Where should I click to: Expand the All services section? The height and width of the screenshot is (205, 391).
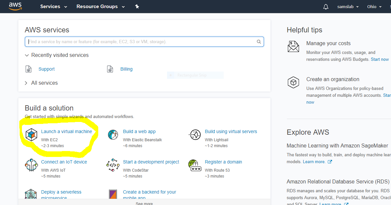[x=41, y=83]
